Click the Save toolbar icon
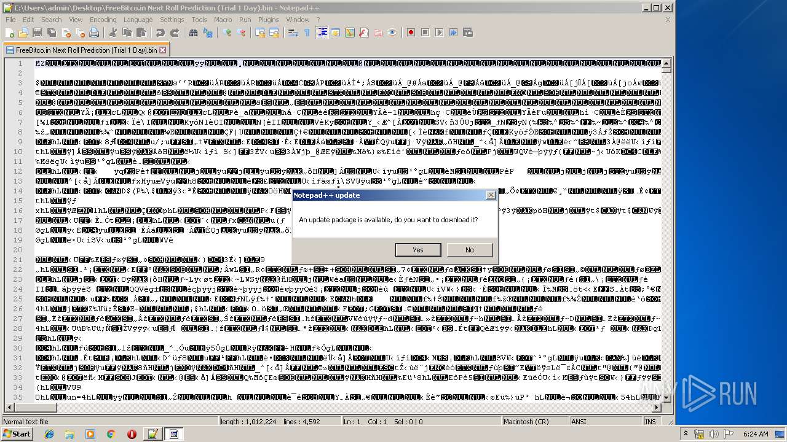Screen dimensions: 787x442 [x=37, y=33]
